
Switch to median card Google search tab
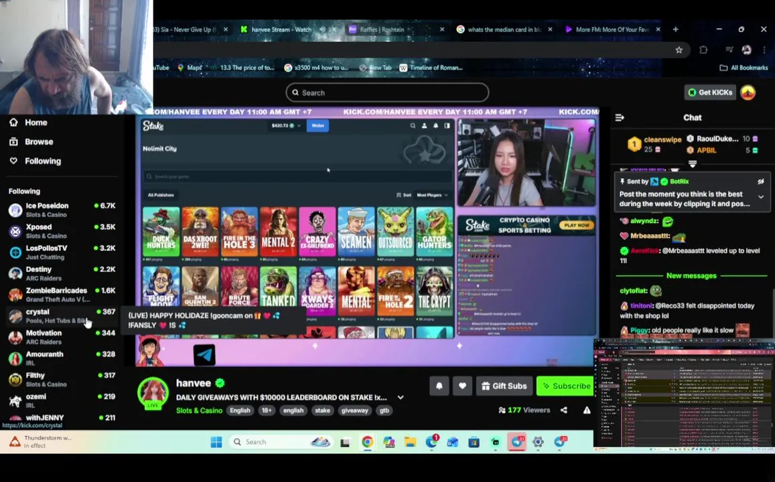coord(504,29)
